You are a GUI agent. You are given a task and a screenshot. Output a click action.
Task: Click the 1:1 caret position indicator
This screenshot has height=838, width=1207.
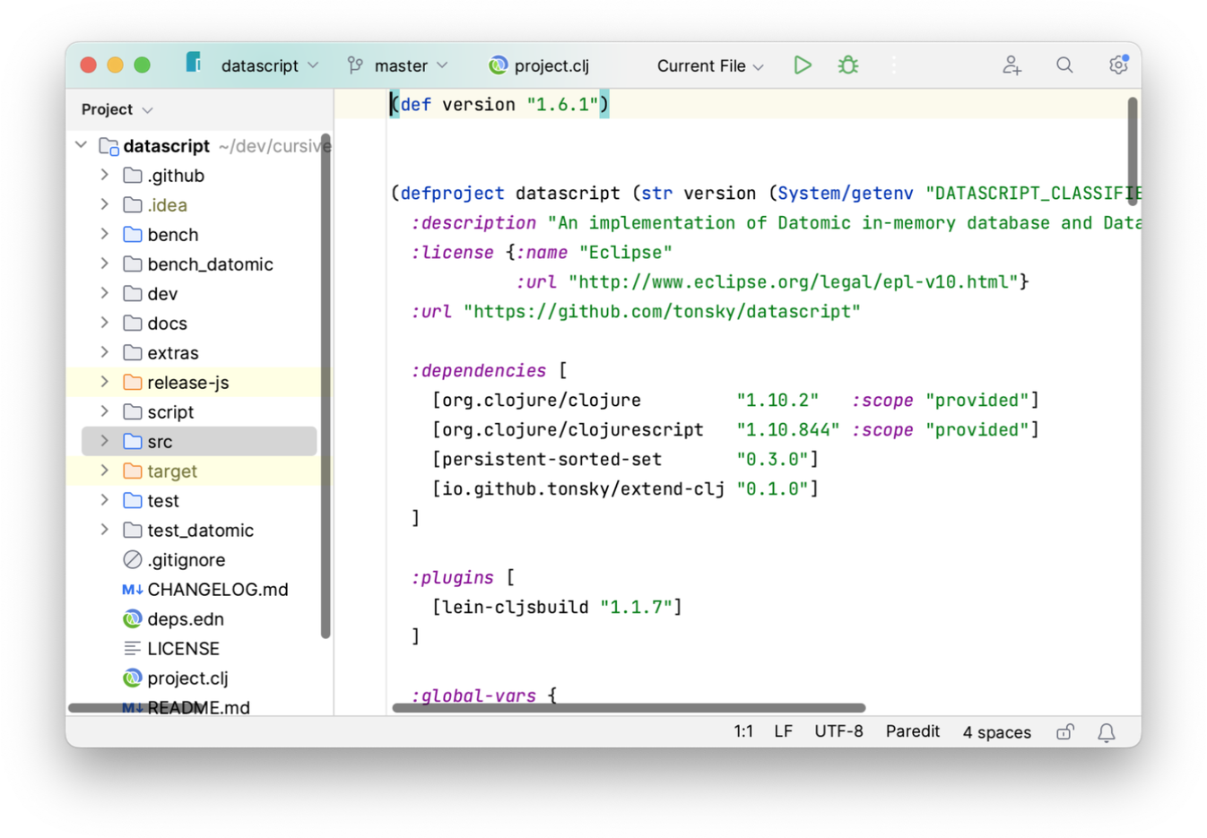(x=743, y=731)
